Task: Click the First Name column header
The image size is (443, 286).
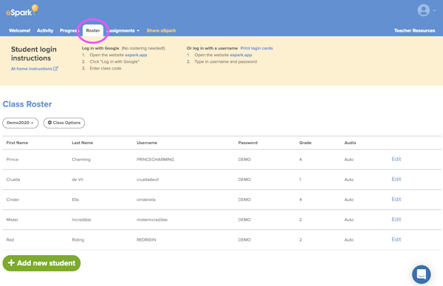Action: coord(17,143)
